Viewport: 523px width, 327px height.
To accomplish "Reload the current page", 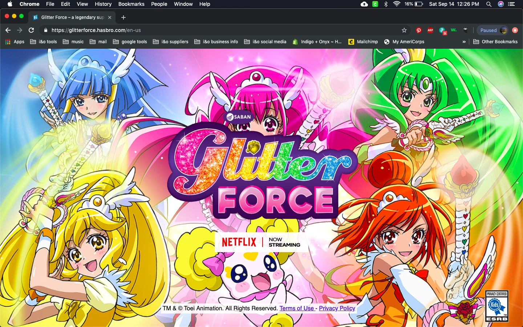I will click(31, 30).
